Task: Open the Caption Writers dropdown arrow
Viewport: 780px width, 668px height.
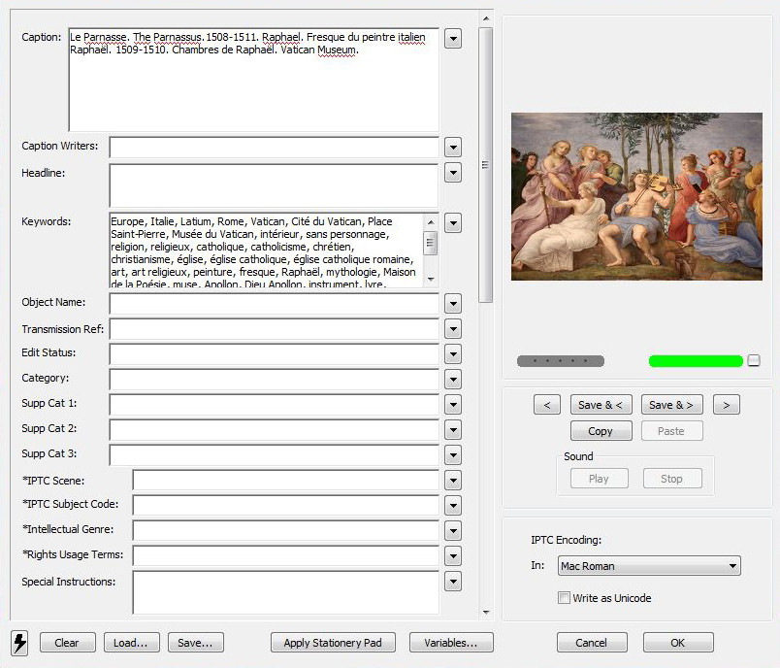Action: click(453, 148)
